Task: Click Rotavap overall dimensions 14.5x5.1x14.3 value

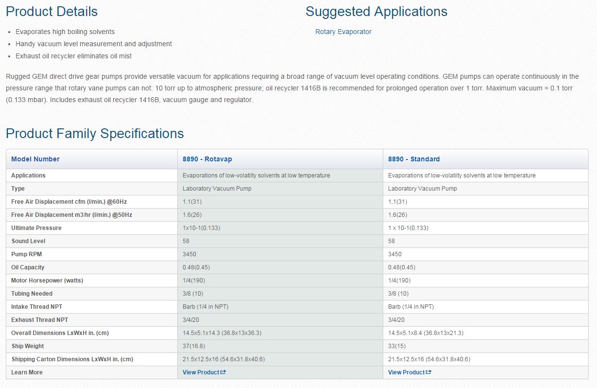Action: [222, 333]
